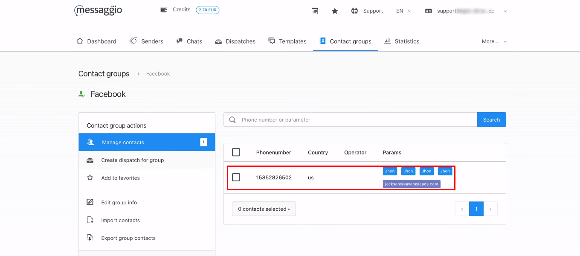Click the Phonenumber column header
Screen dimensions: 580x256
pos(273,152)
